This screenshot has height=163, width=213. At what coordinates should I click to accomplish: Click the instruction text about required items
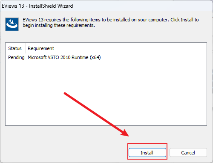coord(111,23)
